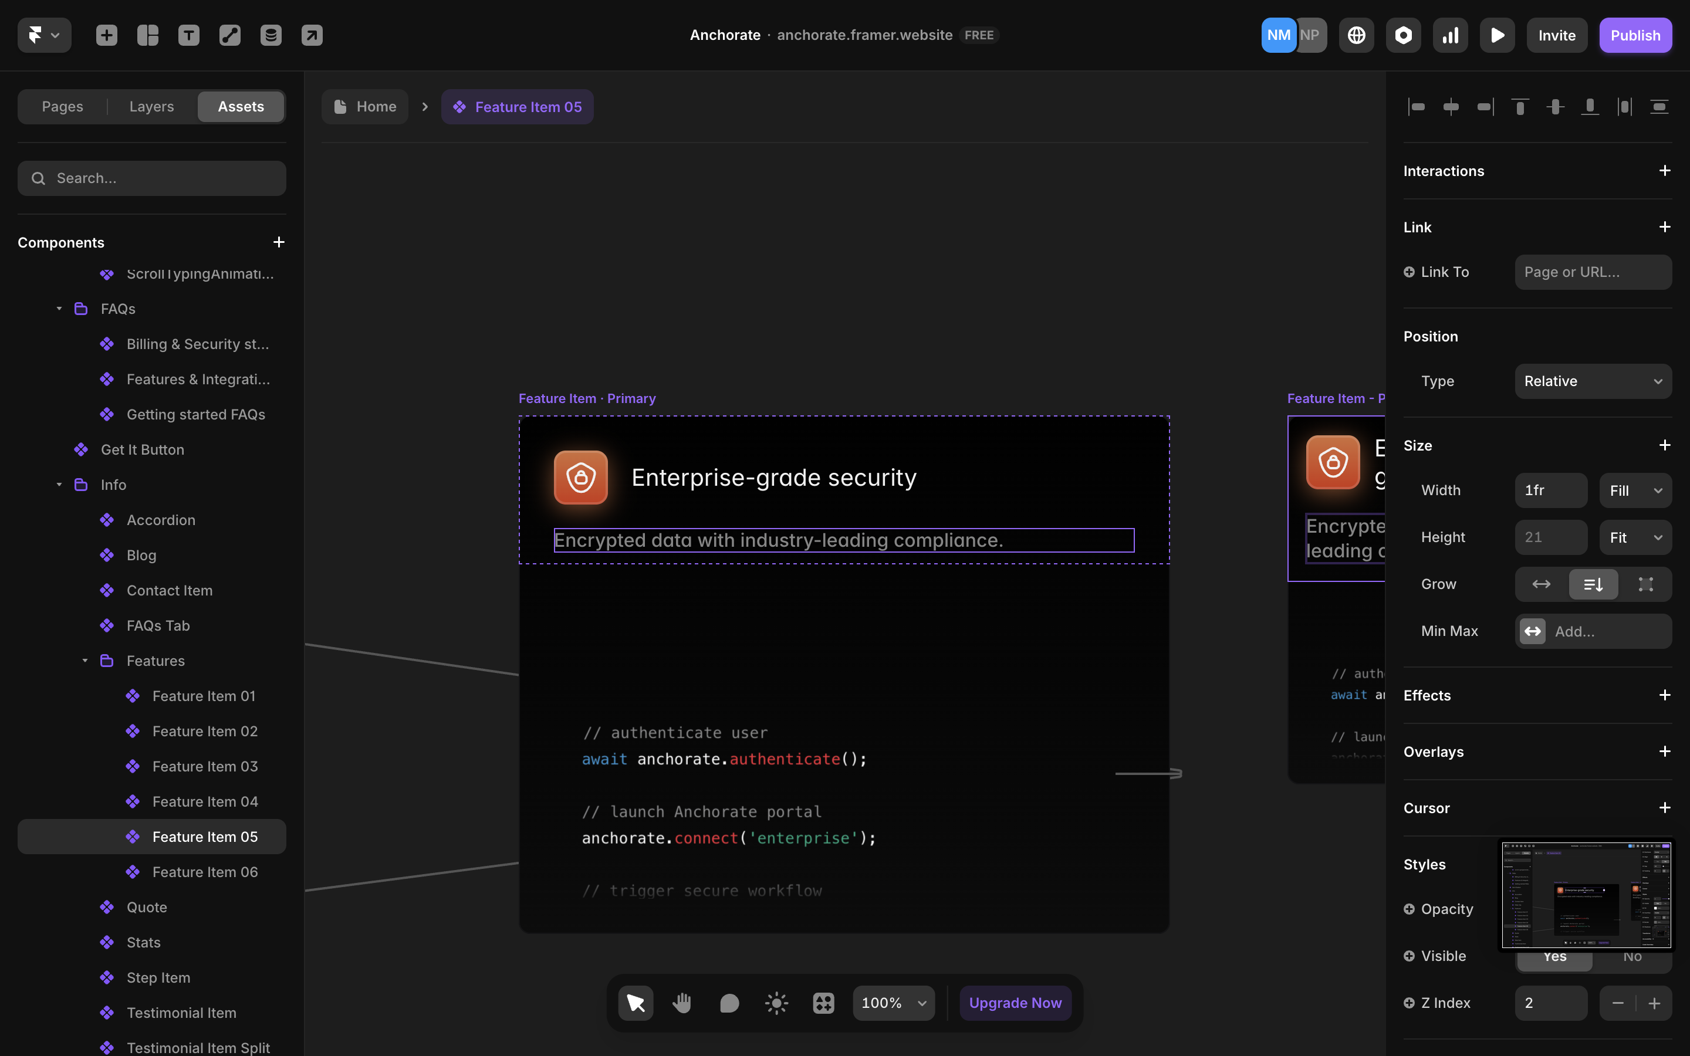Click the Insert plus icon in top toolbar

(x=106, y=35)
